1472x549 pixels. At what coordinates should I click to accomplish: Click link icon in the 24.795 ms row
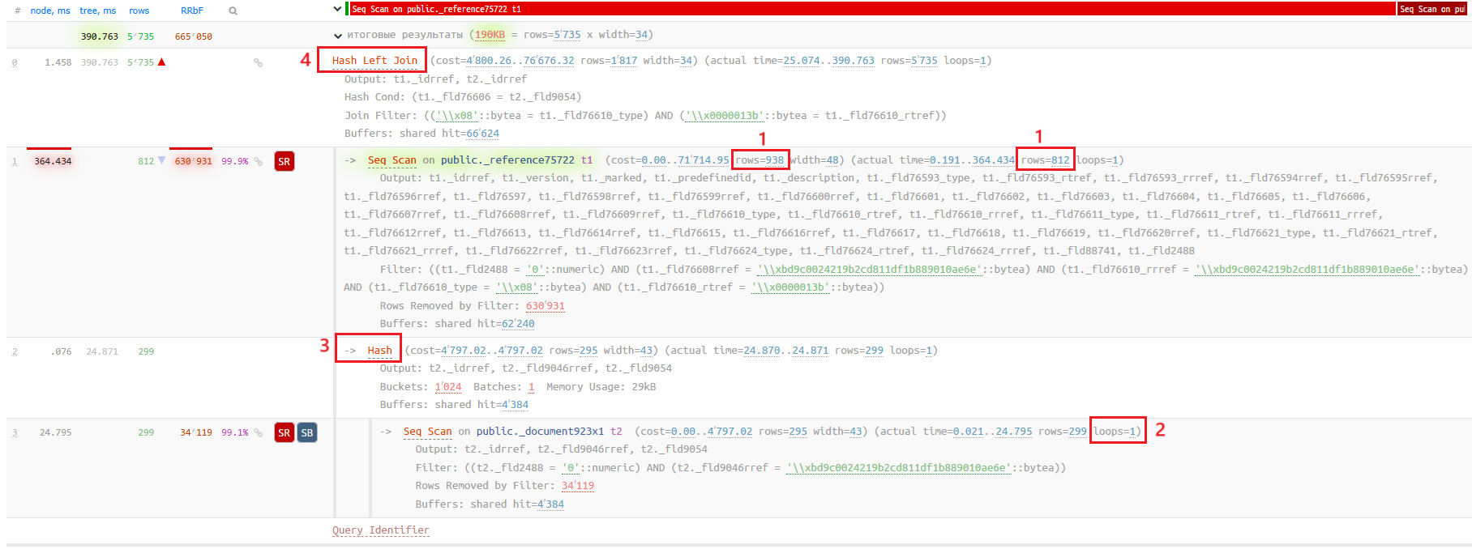tap(258, 432)
